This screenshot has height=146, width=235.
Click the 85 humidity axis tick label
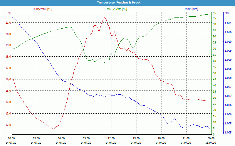coord(214,30)
